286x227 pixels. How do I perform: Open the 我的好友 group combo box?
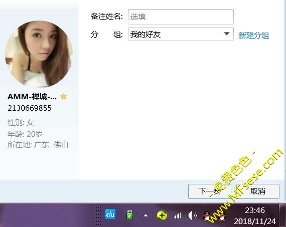(x=181, y=34)
